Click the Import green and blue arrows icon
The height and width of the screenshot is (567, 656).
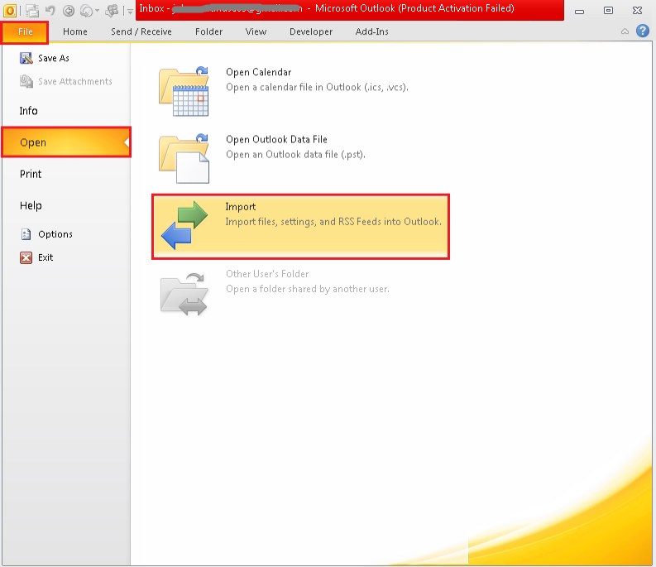click(x=184, y=225)
